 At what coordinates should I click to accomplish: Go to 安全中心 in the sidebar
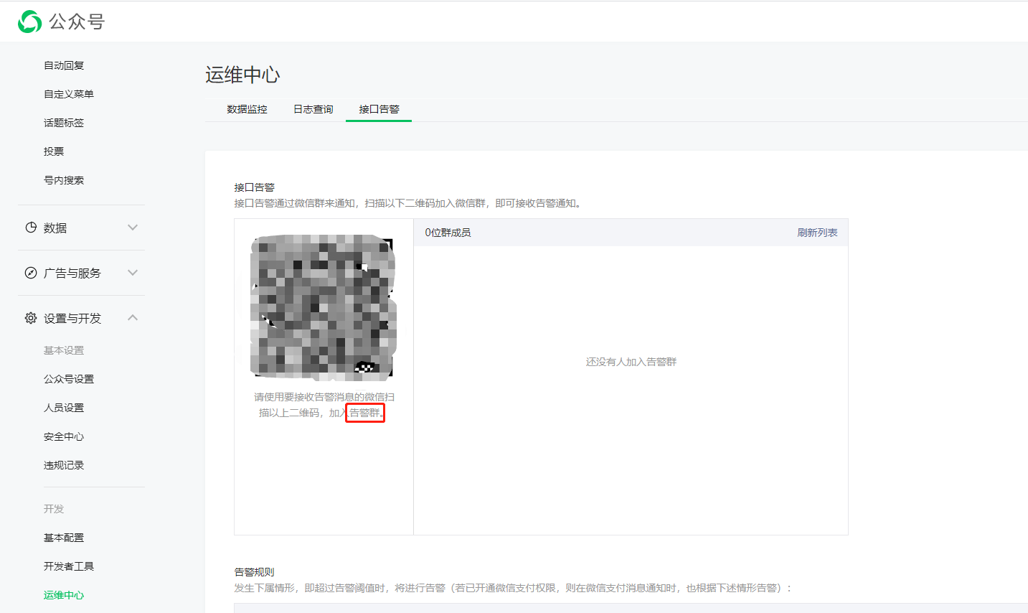[64, 436]
